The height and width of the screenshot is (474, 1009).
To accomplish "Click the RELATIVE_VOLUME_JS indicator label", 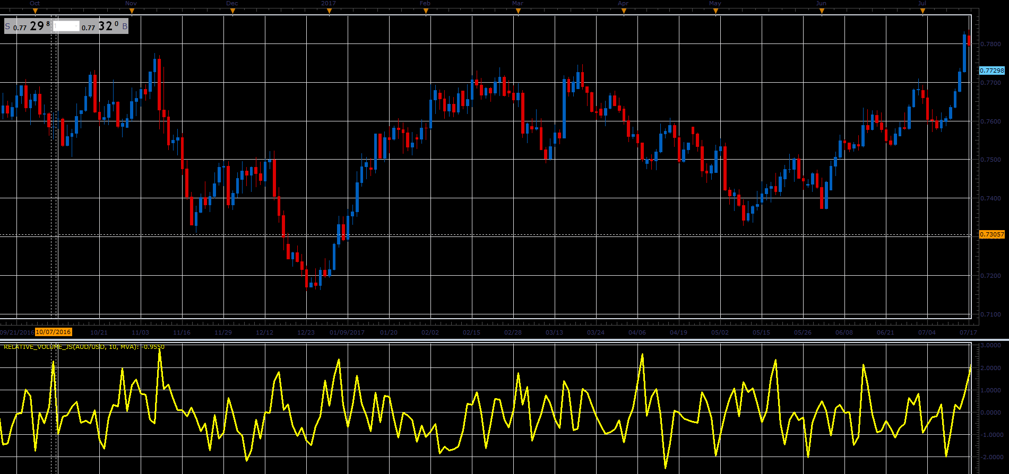I will pos(84,347).
